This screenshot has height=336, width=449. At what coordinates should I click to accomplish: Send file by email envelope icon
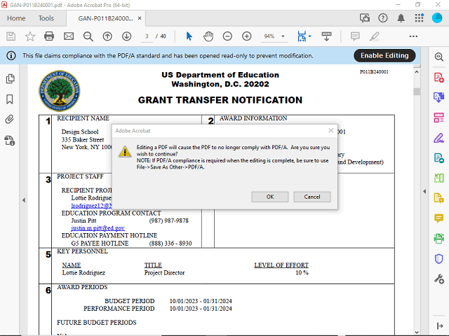tap(69, 36)
